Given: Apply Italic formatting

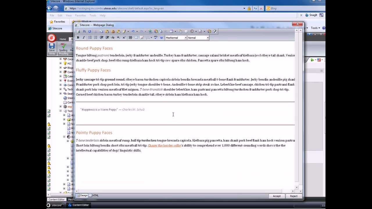Looking at the screenshot, I should 84,38.
